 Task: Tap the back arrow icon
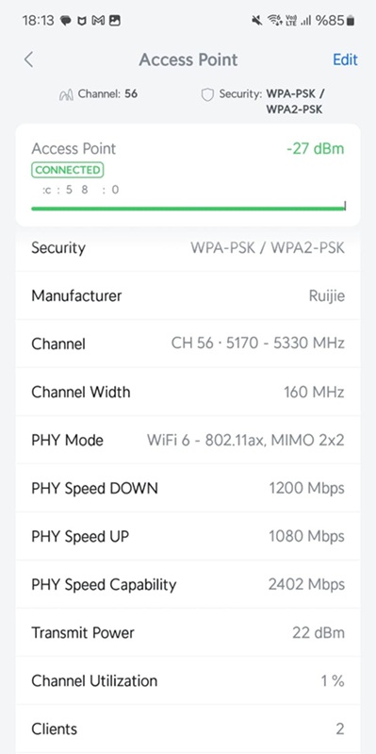pyautogui.click(x=28, y=60)
